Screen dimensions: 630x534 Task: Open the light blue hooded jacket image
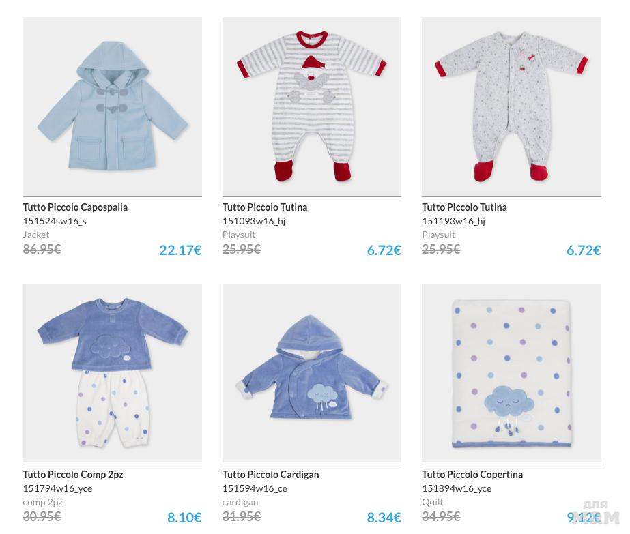coord(112,107)
